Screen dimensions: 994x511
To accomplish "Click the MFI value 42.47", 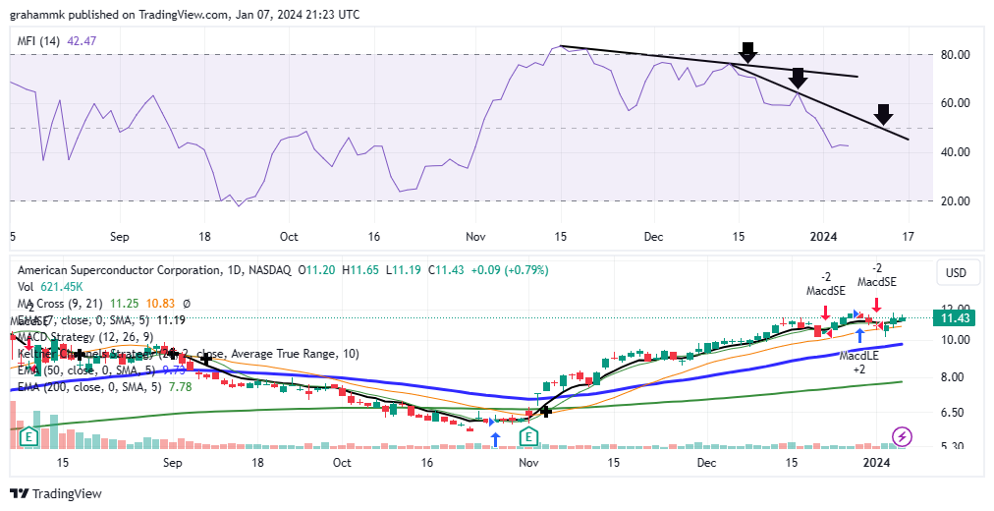I will point(82,41).
